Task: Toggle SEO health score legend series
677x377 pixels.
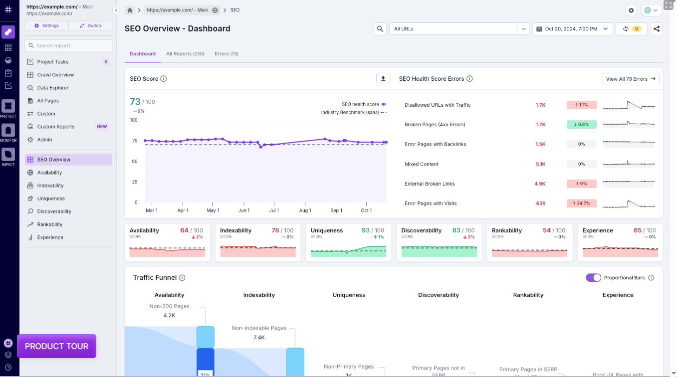Action: coord(364,104)
